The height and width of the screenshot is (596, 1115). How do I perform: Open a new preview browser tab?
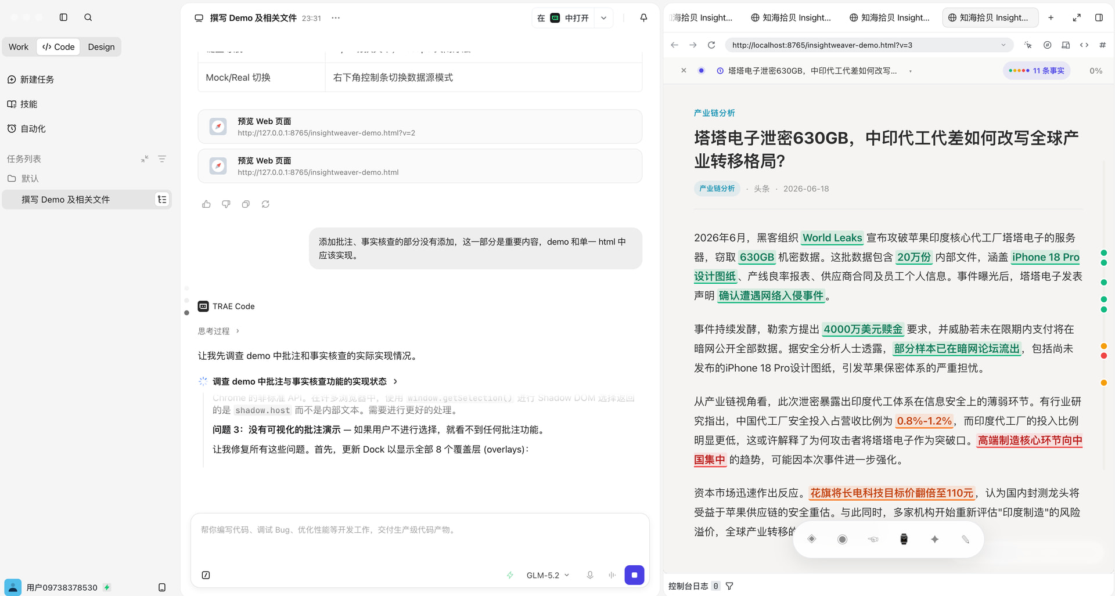click(1051, 17)
